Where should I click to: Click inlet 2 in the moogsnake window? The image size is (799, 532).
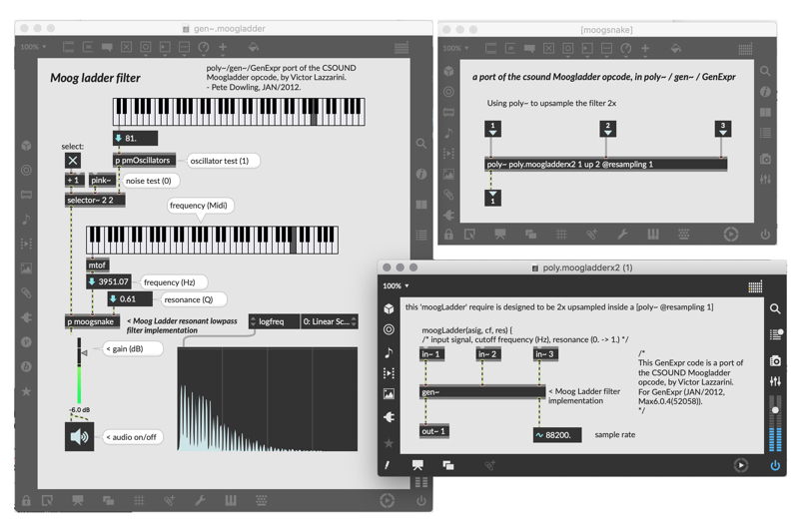pyautogui.click(x=608, y=129)
